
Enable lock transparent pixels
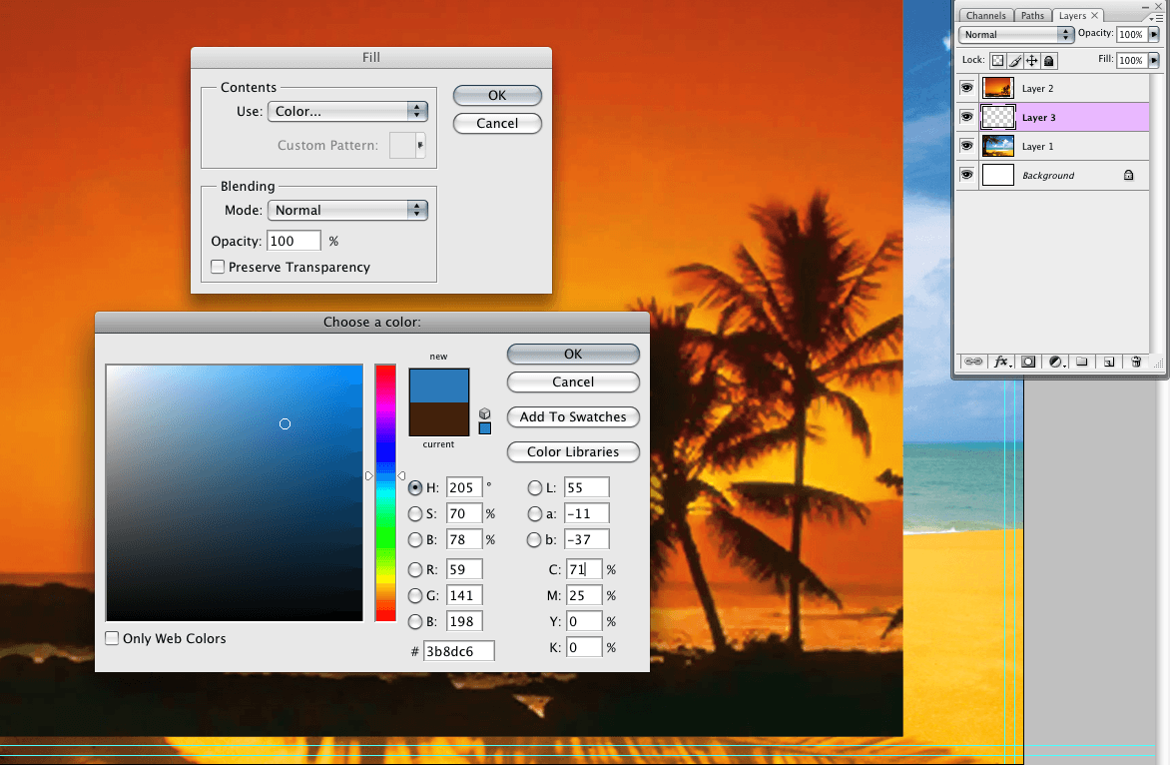point(996,61)
